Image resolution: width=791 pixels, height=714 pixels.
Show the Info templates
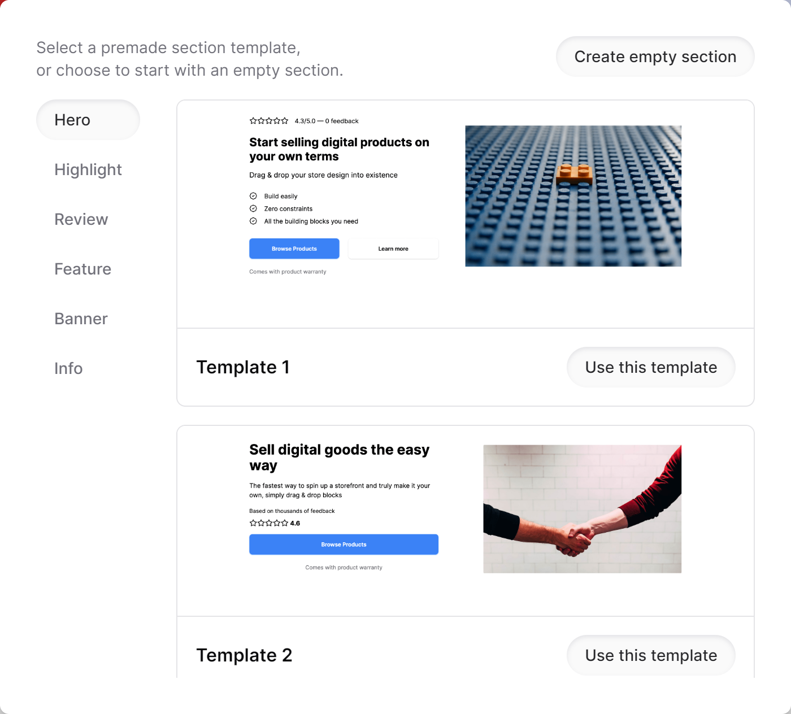[x=68, y=368]
